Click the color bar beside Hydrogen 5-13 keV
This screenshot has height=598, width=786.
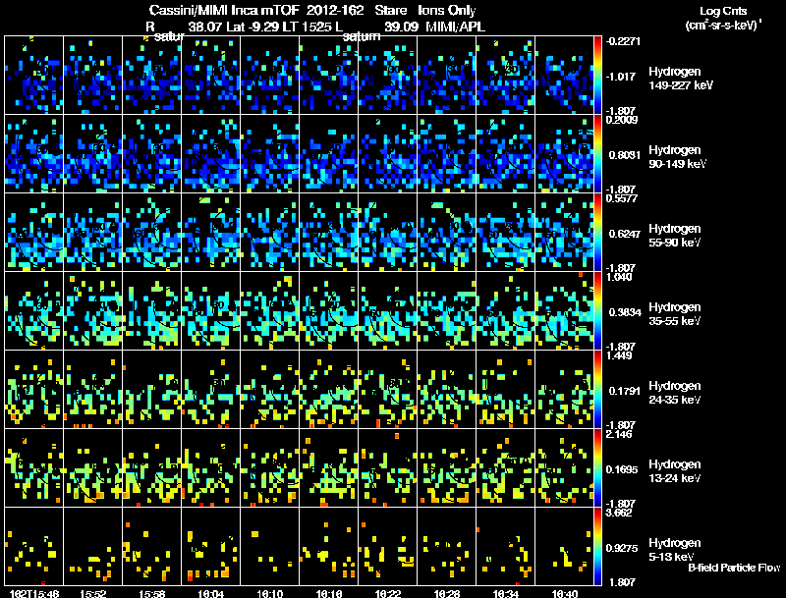point(597,546)
